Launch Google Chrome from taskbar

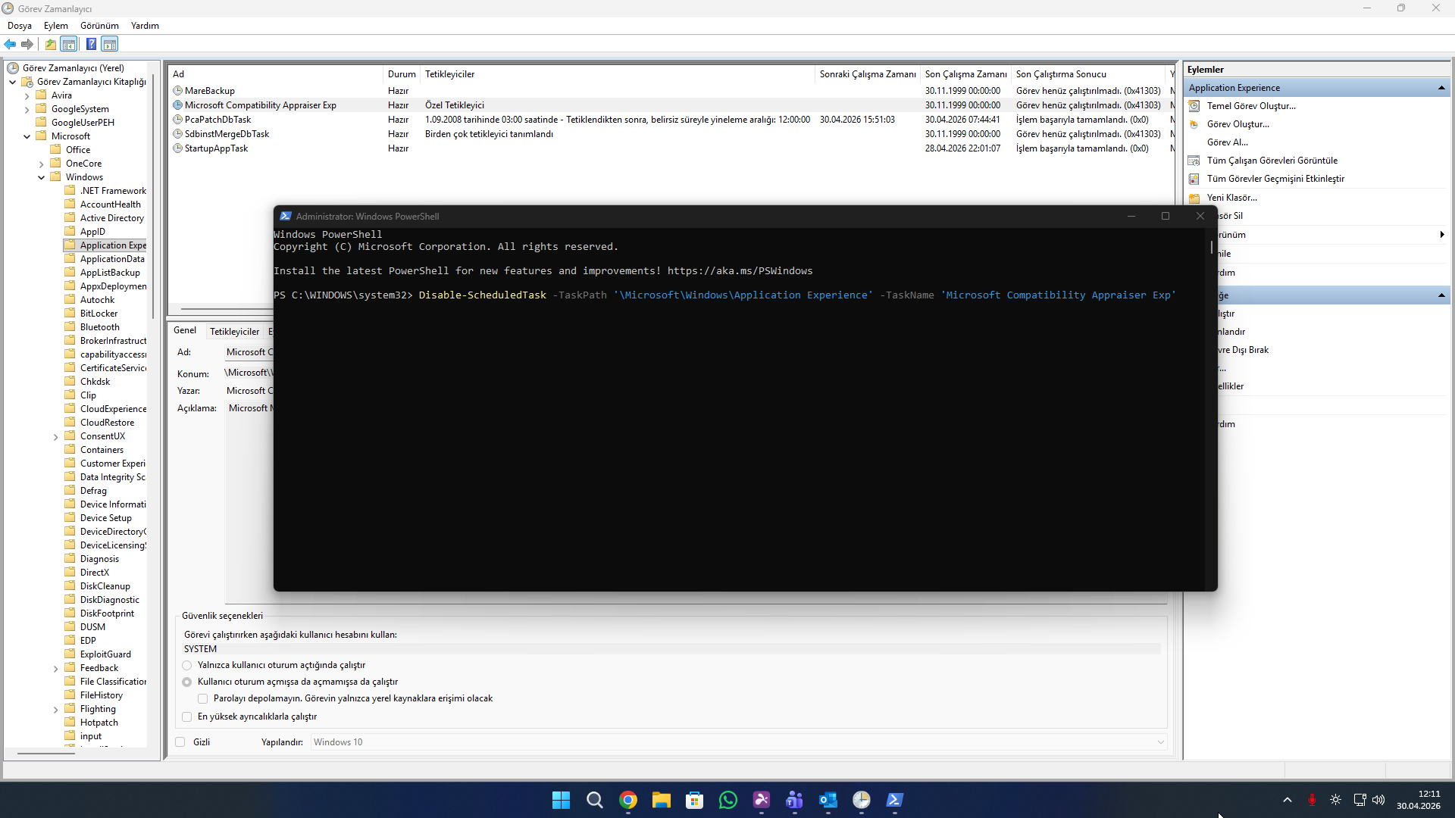coord(628,800)
